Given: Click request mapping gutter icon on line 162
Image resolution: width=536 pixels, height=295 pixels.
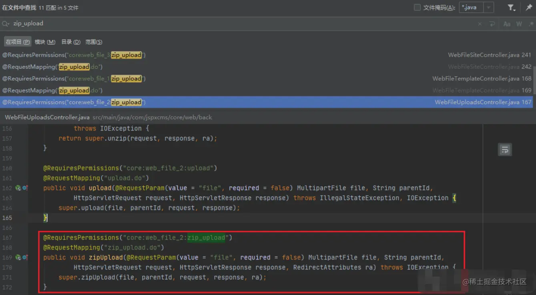Looking at the screenshot, I should click(18, 188).
